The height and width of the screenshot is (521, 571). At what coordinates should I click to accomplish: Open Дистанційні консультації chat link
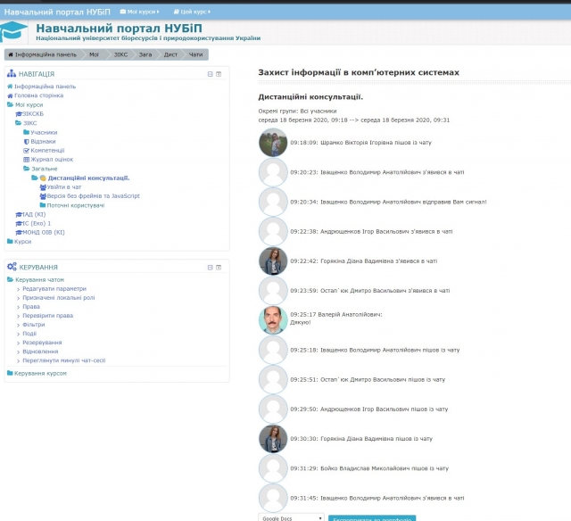click(88, 178)
